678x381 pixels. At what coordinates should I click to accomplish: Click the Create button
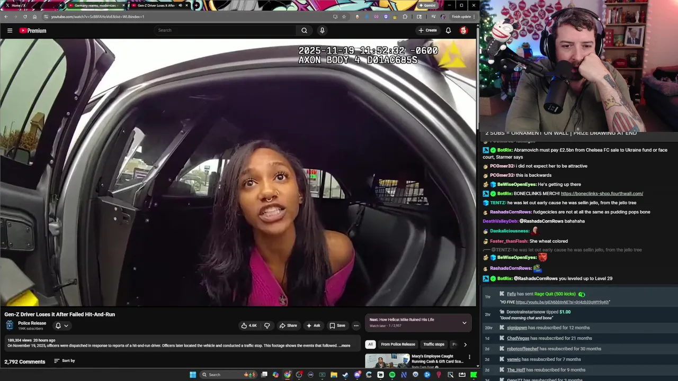tap(427, 30)
